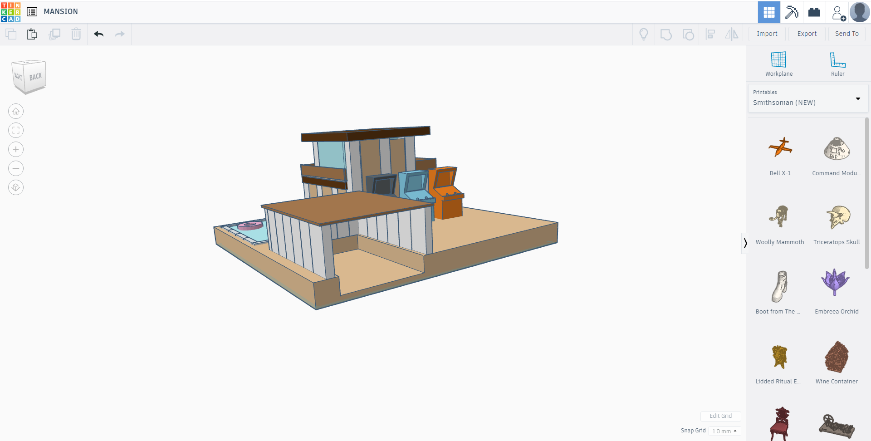Click the Delete trash icon
This screenshot has width=871, height=441.
point(76,34)
